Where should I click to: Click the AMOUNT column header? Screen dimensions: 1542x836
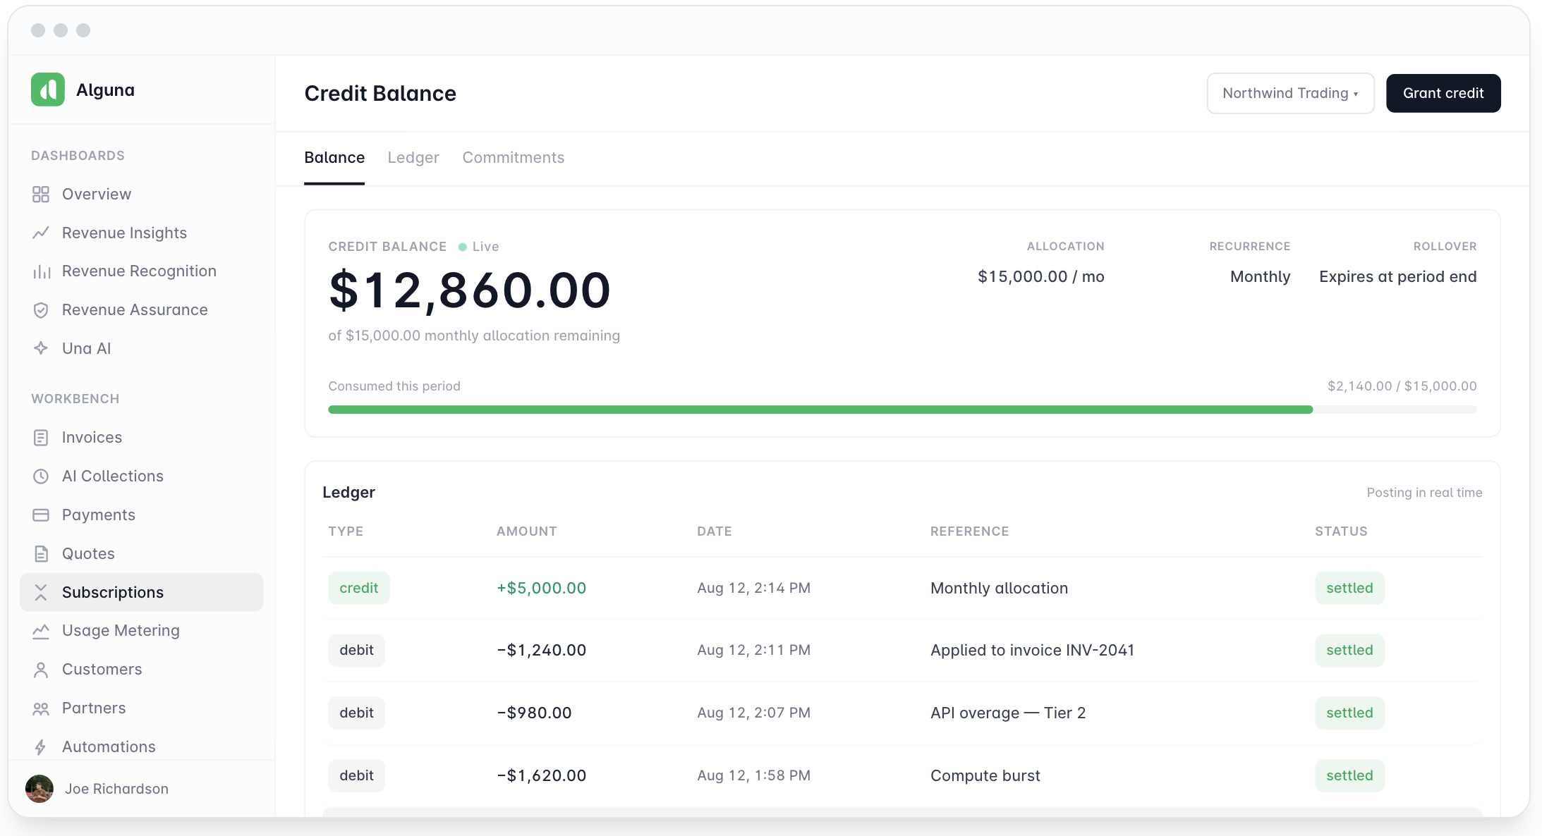527,531
